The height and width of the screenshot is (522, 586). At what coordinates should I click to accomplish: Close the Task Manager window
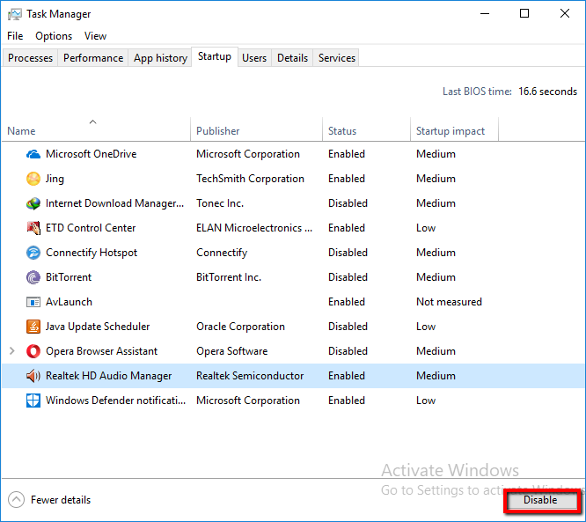pos(565,14)
